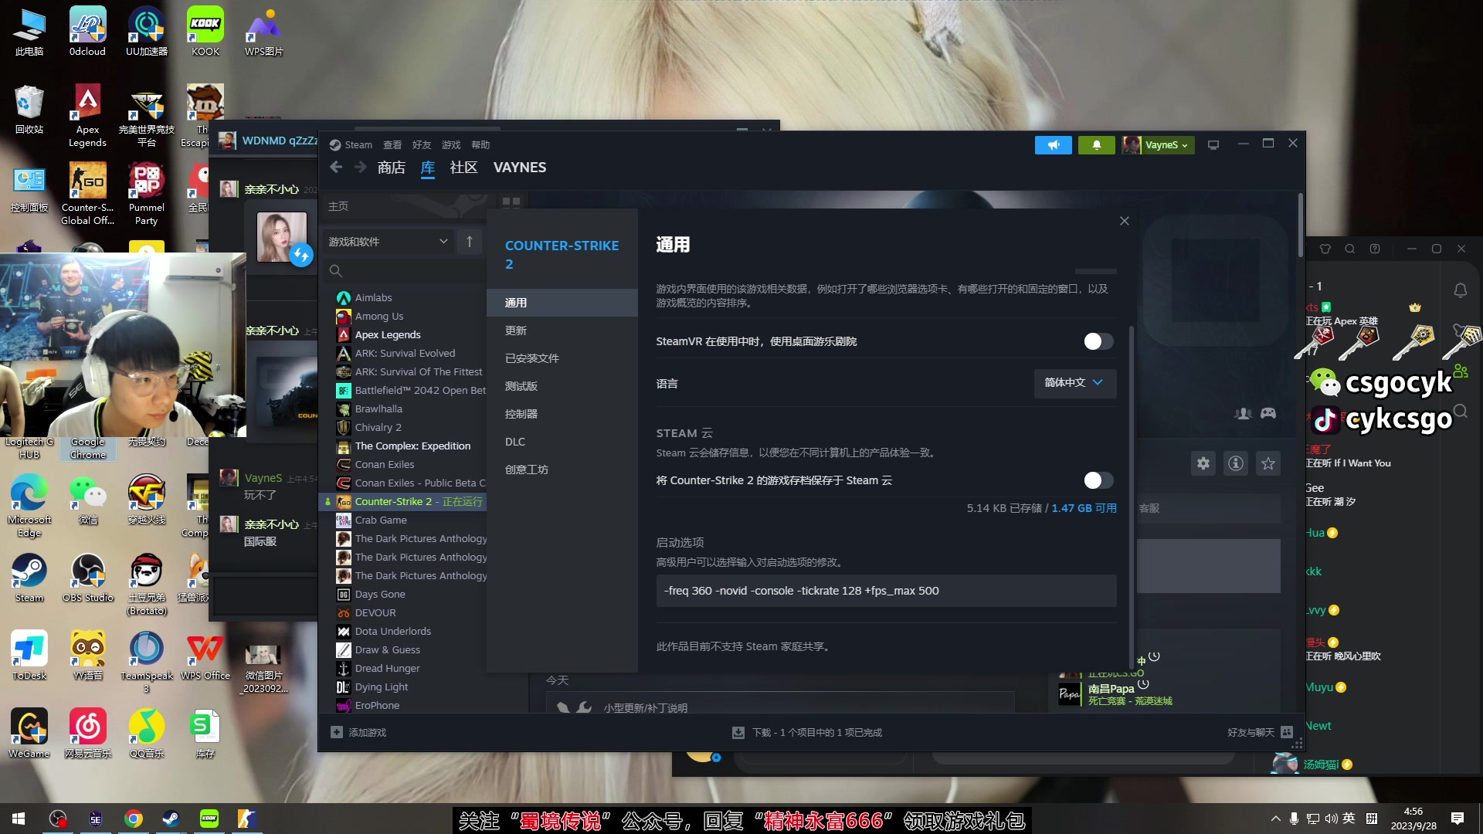Click the avatar thumbnail in chat window
Viewport: 1483px width, 834px height.
(x=281, y=236)
